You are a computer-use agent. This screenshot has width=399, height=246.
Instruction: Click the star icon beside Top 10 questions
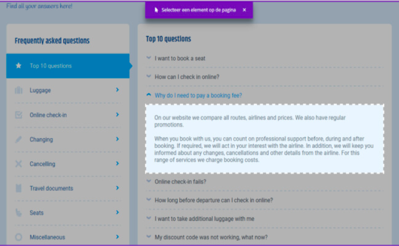tap(19, 66)
